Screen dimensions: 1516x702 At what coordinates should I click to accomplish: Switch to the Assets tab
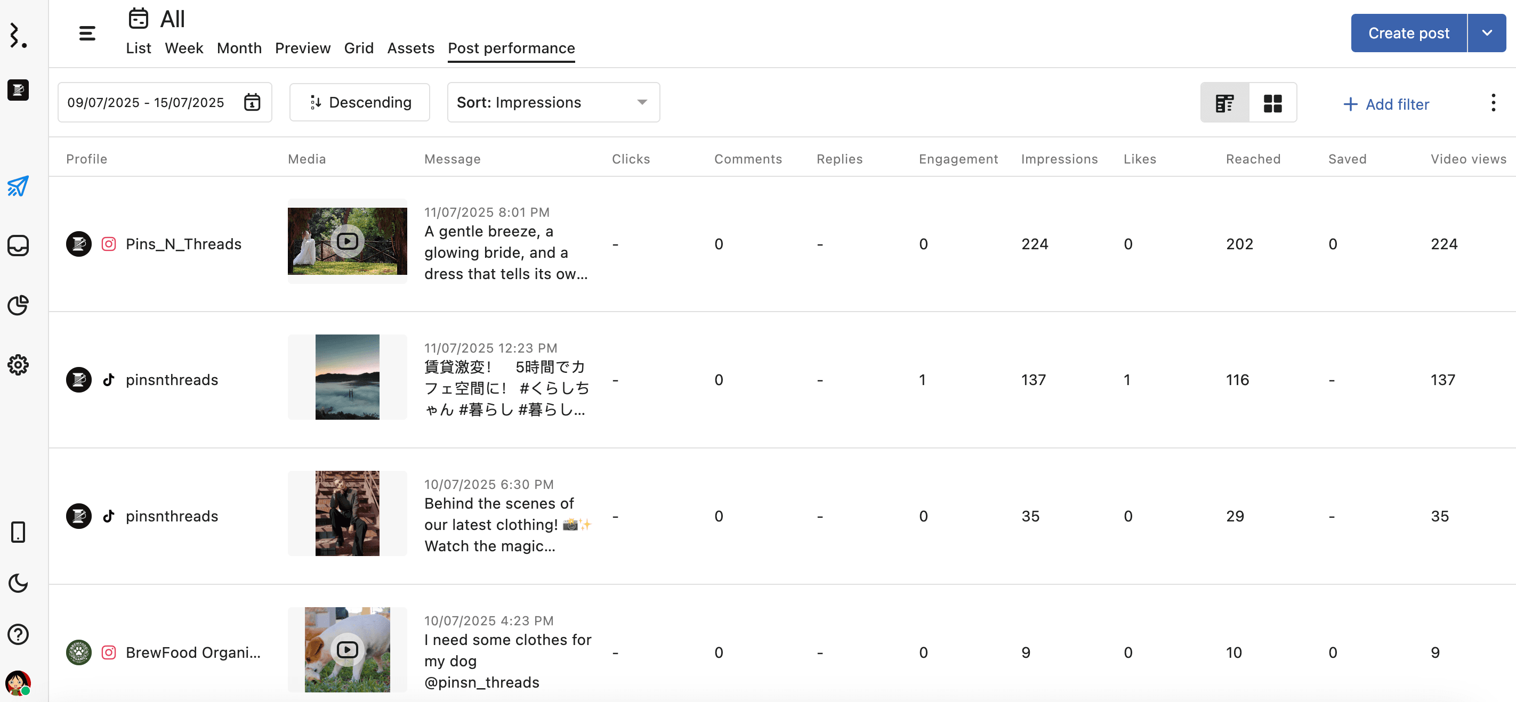click(410, 48)
